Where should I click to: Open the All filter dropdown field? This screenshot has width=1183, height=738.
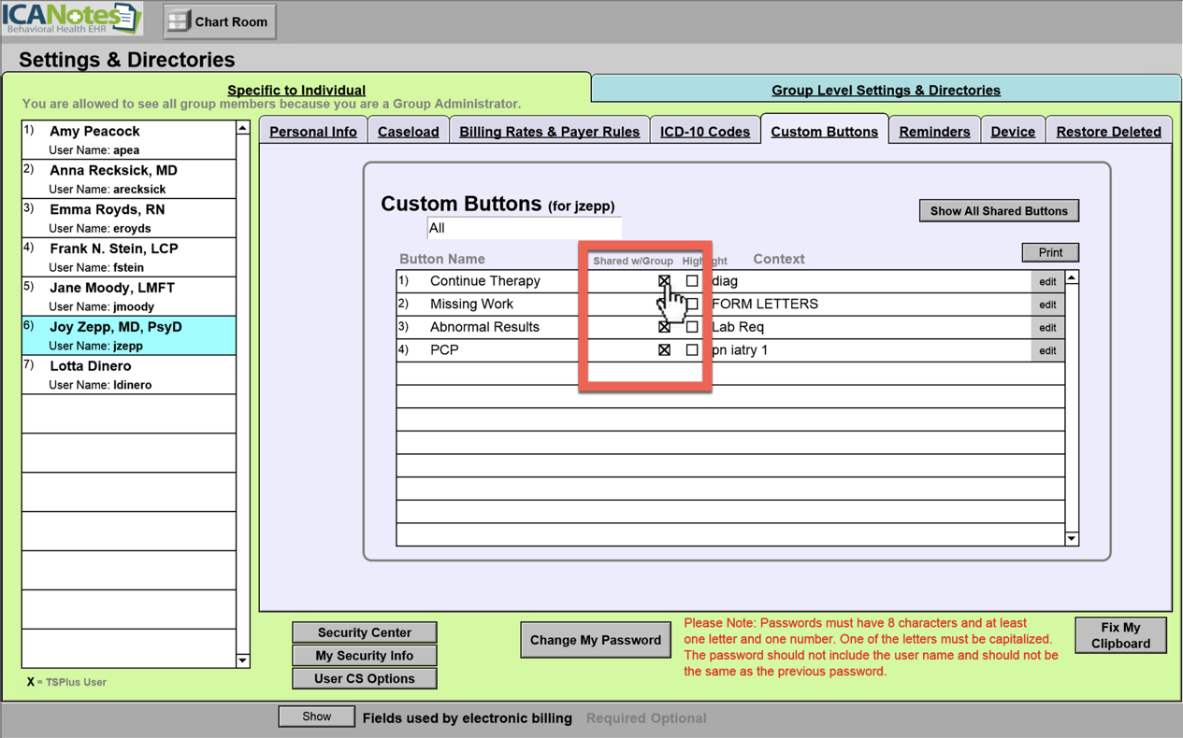(x=524, y=228)
